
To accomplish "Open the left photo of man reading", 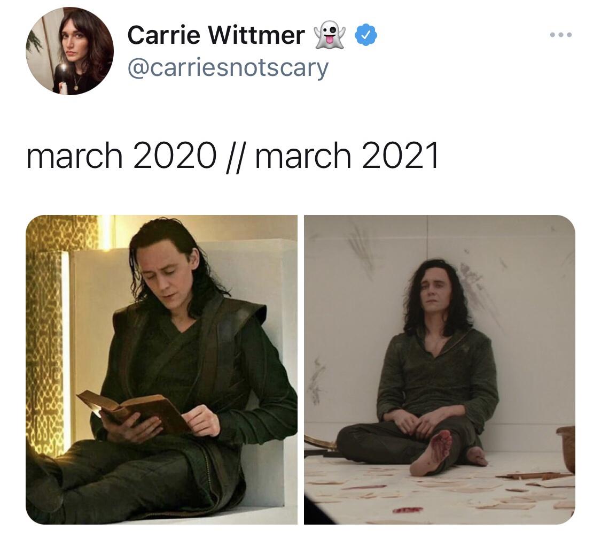I will pos(161,370).
